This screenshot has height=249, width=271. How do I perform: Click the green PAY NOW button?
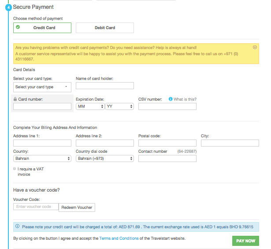coord(245,241)
